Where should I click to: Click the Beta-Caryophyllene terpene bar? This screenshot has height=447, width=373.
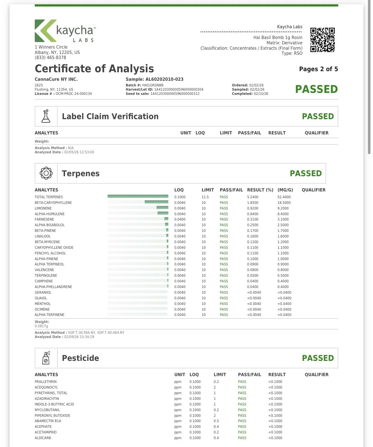pos(138,202)
